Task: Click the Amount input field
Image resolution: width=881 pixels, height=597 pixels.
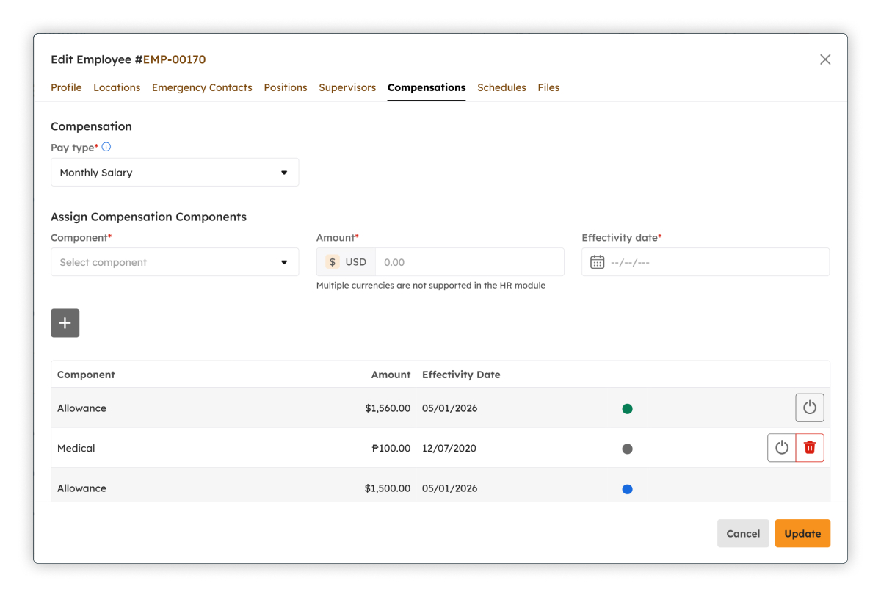Action: pos(470,262)
